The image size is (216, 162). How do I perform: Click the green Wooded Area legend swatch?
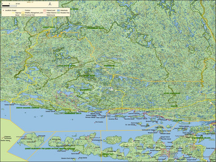click(x=58, y=13)
